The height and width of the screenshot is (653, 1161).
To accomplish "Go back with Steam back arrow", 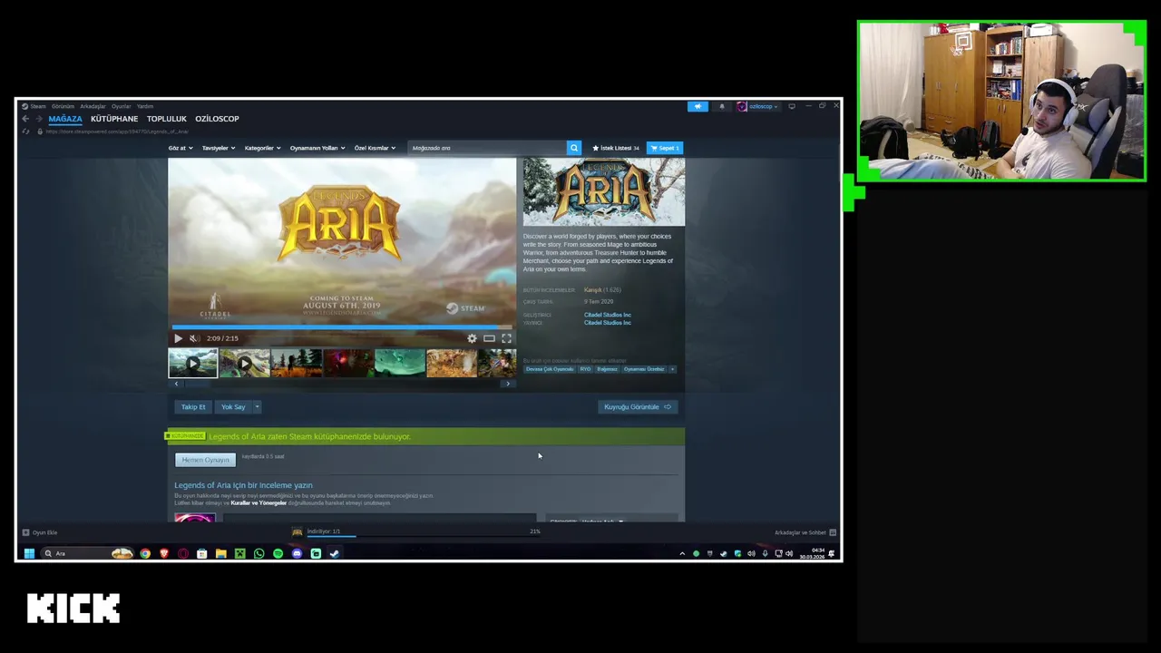I will pyautogui.click(x=25, y=119).
